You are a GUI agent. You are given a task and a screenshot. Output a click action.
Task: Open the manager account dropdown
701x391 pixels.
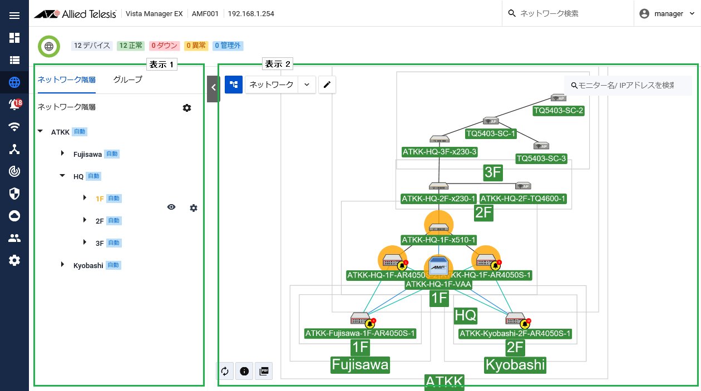point(667,14)
